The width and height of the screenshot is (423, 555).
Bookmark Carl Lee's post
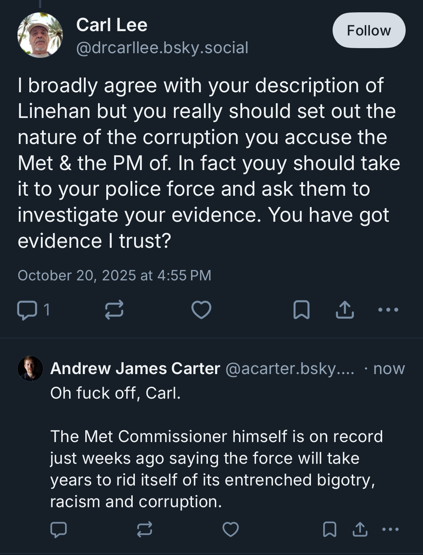pyautogui.click(x=301, y=310)
